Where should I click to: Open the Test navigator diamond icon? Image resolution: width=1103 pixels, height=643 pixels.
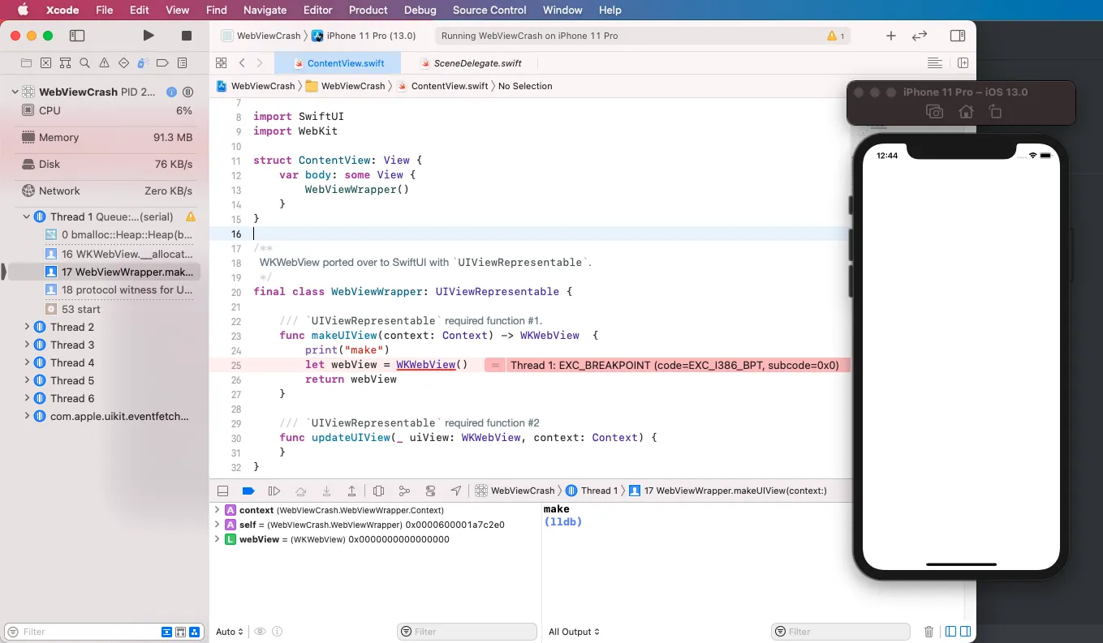click(123, 63)
